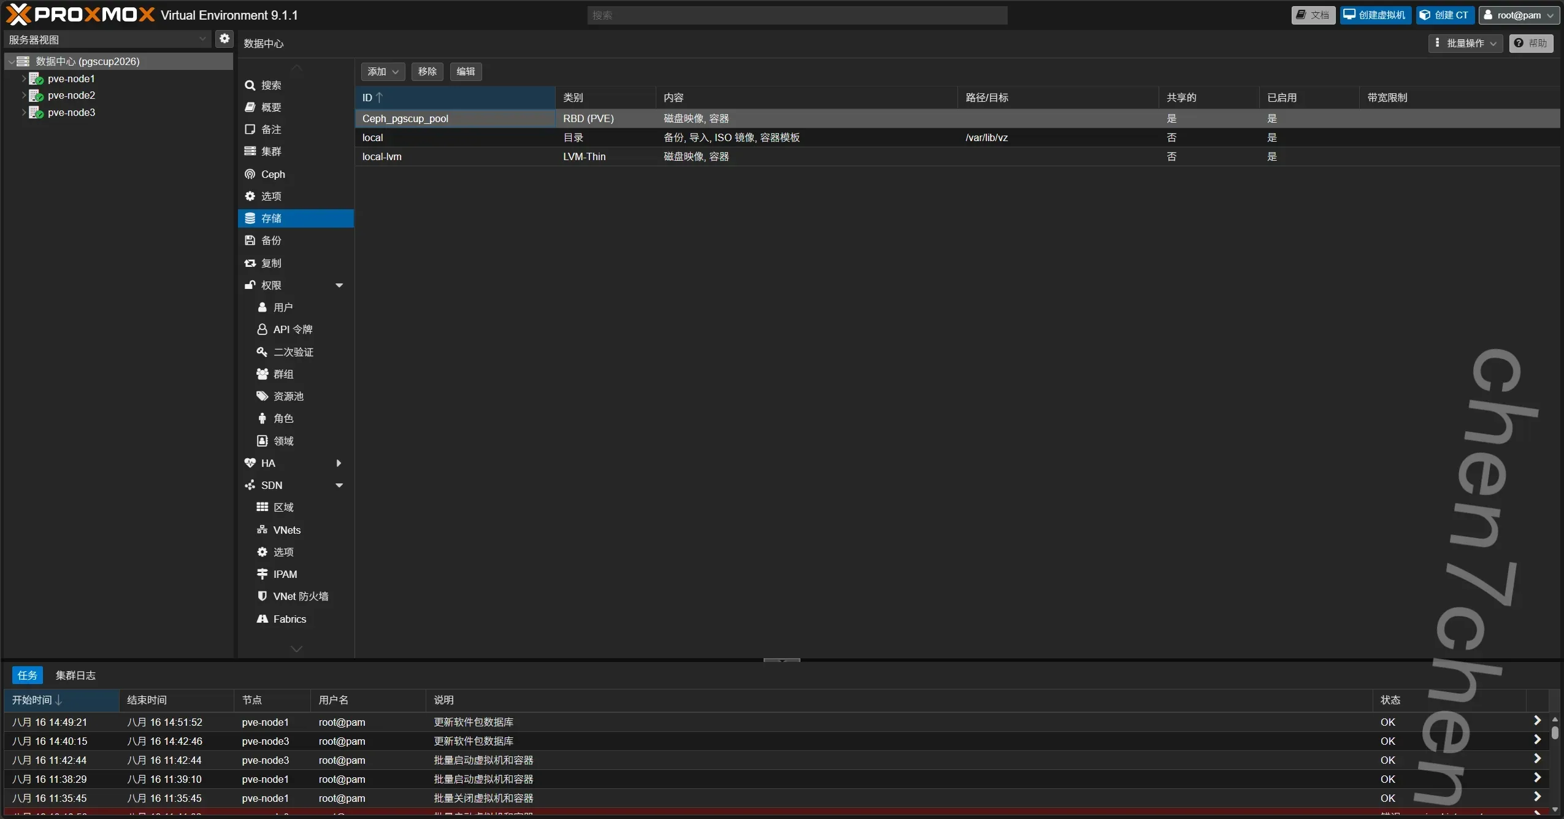
Task: Click the Ceph logo icon
Action: 250,174
